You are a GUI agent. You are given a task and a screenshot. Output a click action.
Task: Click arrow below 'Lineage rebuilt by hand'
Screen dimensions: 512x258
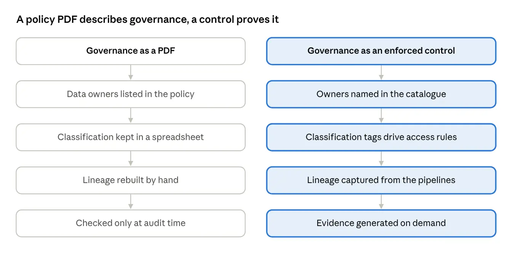(x=131, y=201)
